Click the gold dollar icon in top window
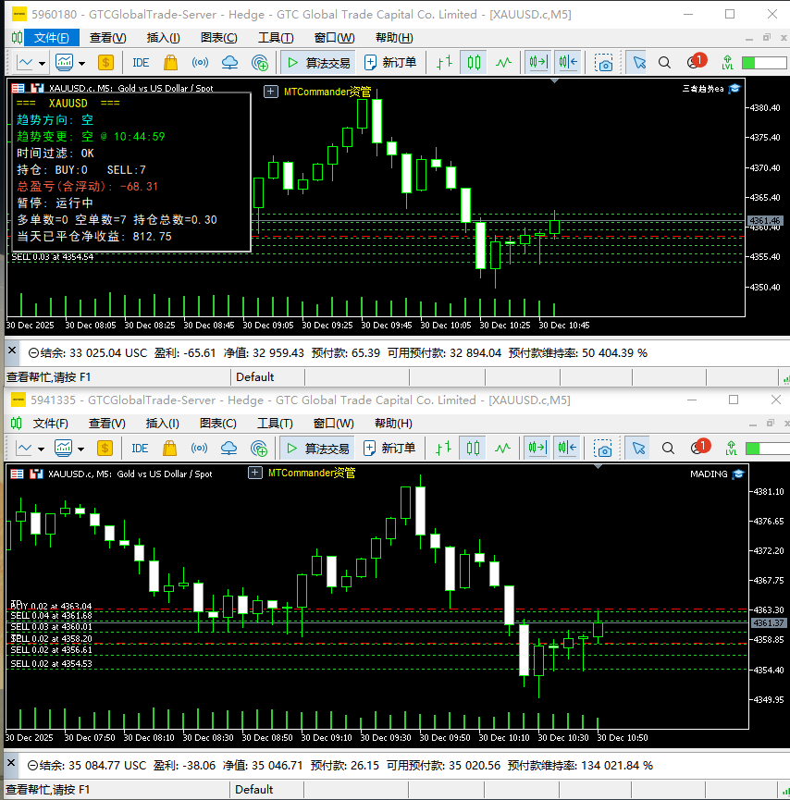 pyautogui.click(x=105, y=63)
